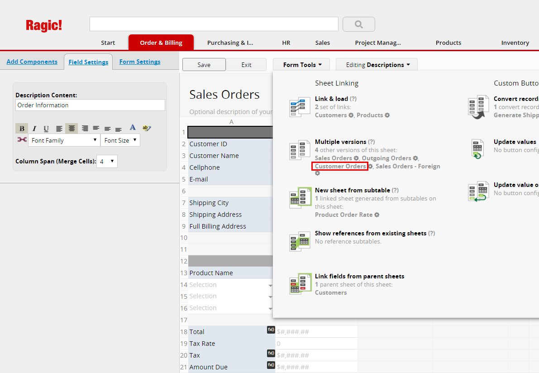
Task: Toggle bold formatting for the description
Action: point(22,129)
